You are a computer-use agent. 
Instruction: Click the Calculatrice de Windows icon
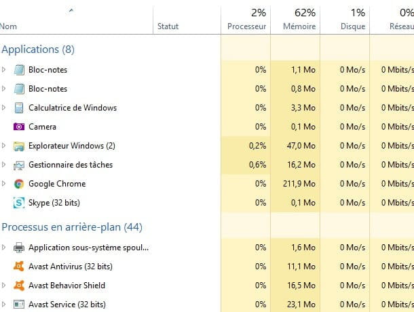tap(19, 108)
